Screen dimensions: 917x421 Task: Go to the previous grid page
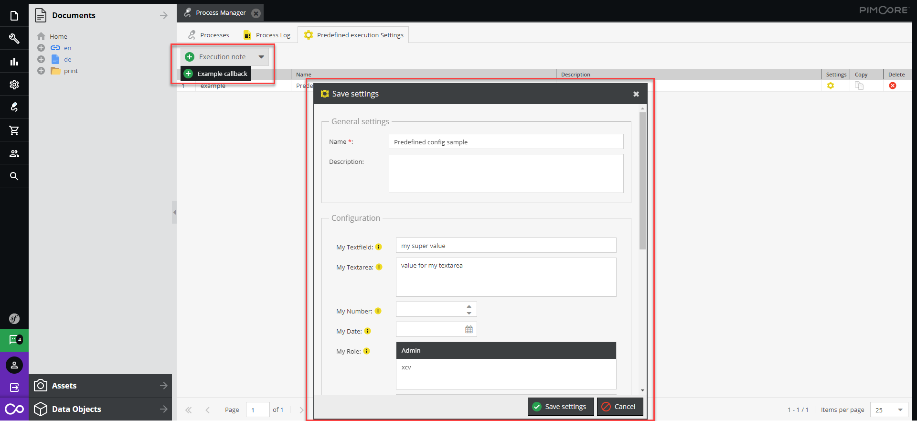pos(207,410)
